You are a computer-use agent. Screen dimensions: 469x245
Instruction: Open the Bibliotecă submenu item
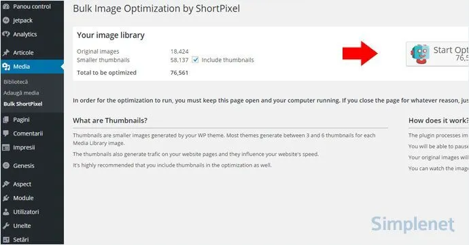(16, 82)
